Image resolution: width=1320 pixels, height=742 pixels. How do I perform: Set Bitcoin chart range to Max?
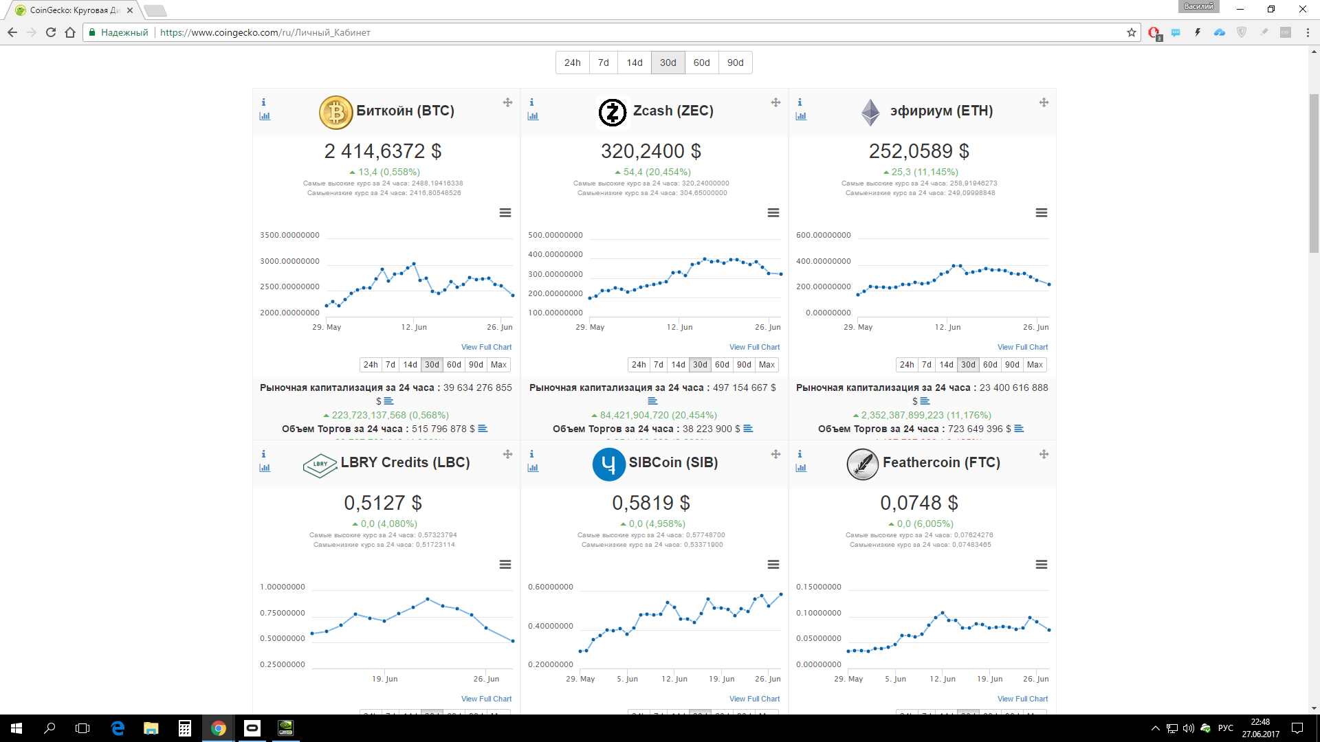coord(498,365)
